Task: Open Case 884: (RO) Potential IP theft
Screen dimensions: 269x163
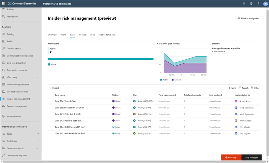Action: (x=70, y=127)
